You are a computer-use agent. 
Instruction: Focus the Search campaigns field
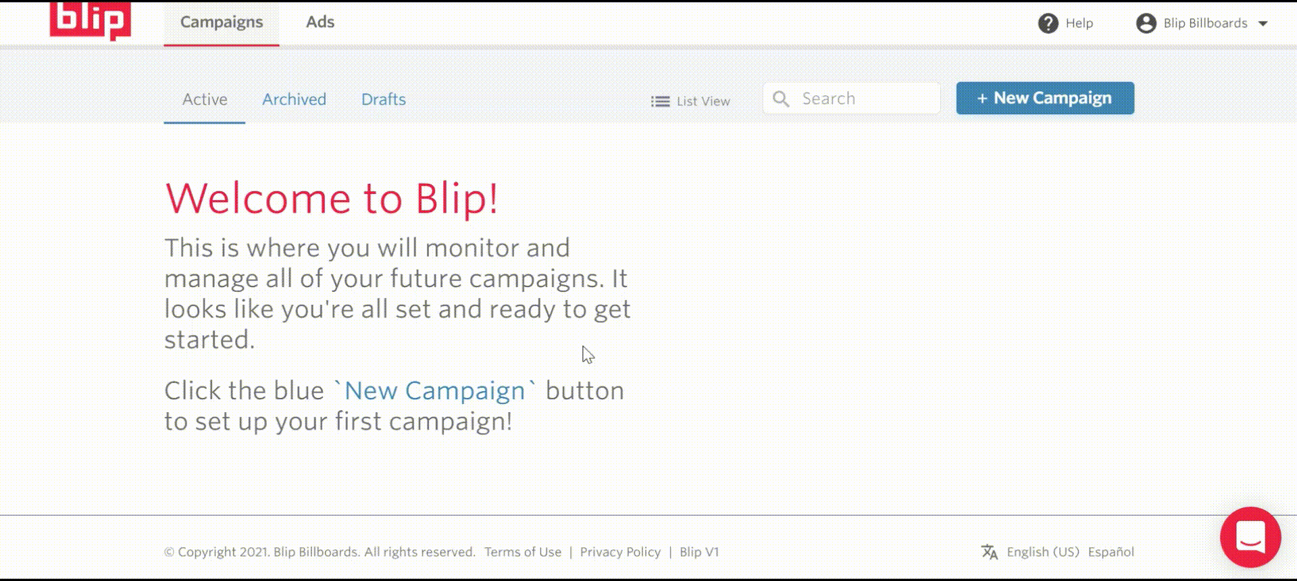852,99
